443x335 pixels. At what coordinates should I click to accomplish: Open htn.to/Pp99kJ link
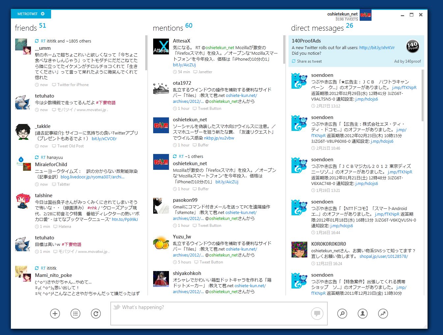(125, 219)
